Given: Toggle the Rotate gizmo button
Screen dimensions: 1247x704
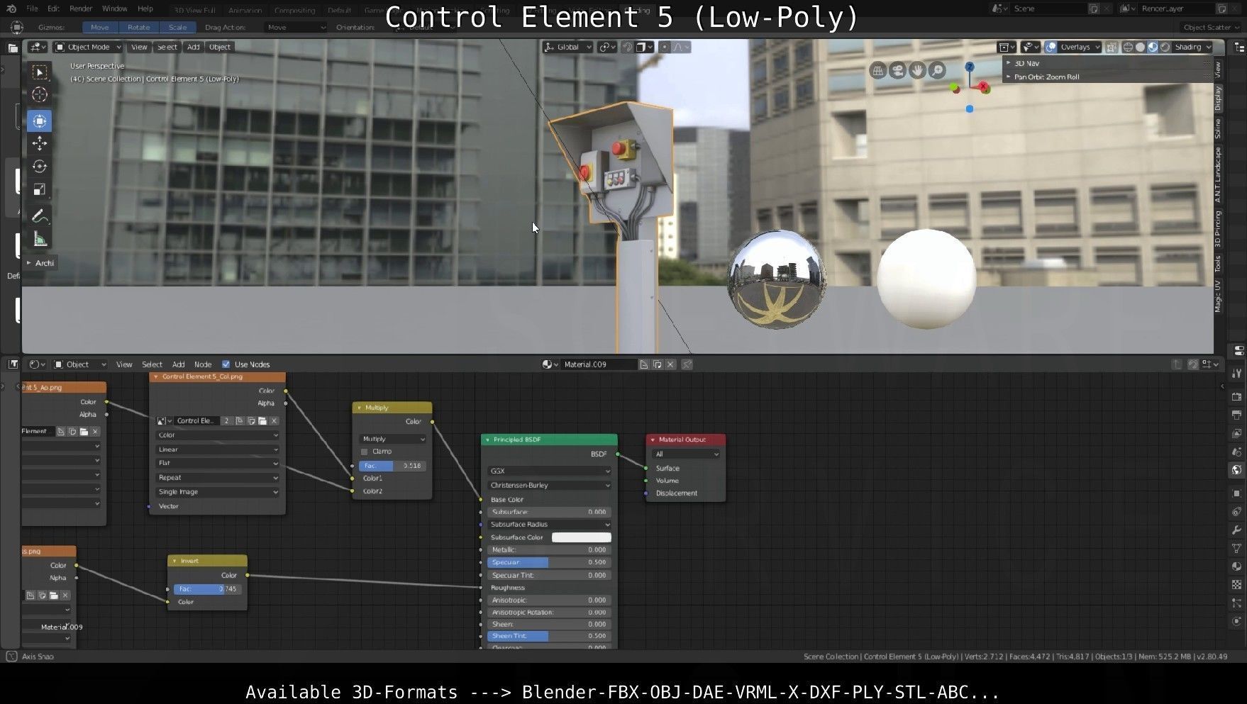Looking at the screenshot, I should pos(138,28).
